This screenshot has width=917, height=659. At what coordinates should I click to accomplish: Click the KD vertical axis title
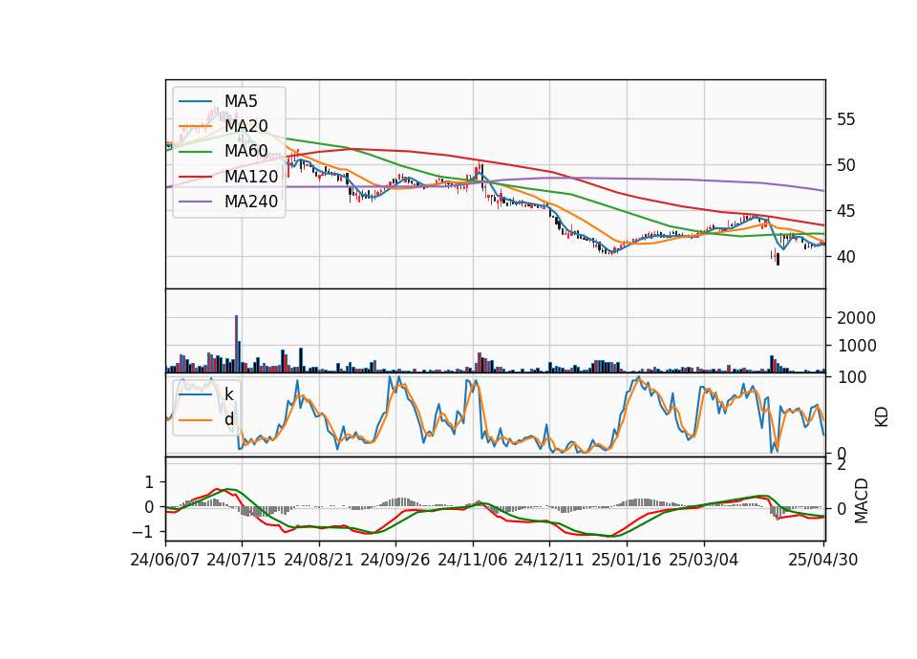882,417
